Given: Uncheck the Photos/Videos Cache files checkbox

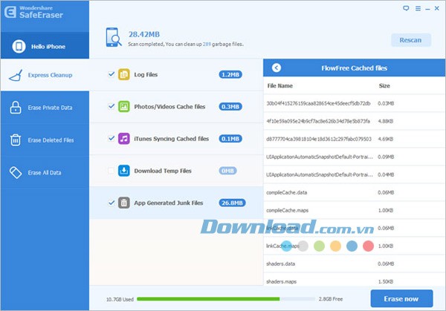Looking at the screenshot, I should (111, 106).
